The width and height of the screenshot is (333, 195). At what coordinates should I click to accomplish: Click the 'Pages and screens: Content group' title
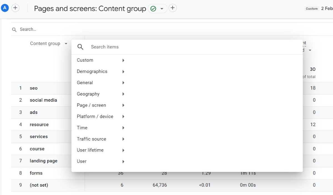coord(90,9)
